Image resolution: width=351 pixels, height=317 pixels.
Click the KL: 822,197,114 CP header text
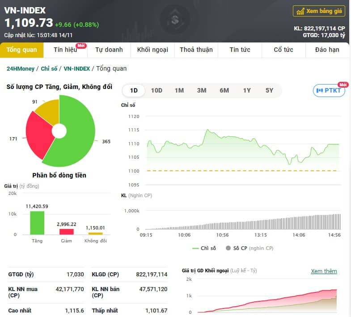point(319,29)
